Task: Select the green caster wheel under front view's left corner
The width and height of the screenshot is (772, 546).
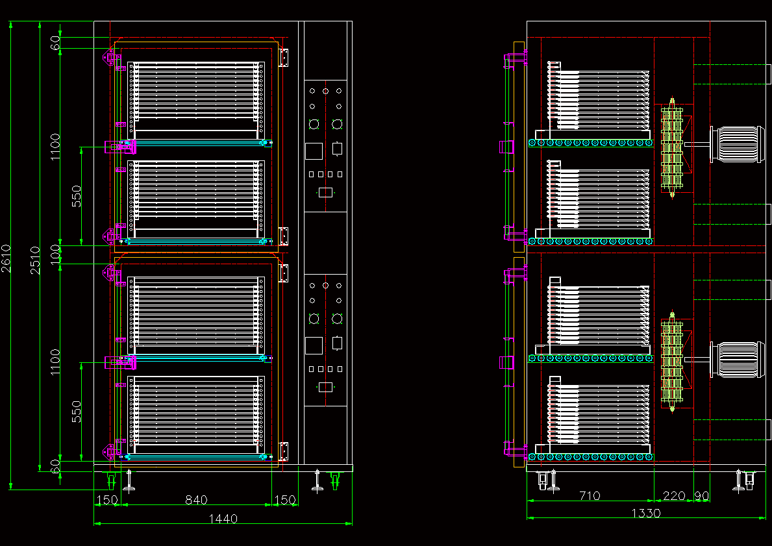Action: (x=111, y=480)
